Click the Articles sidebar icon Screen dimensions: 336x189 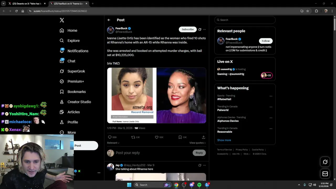pos(62,112)
